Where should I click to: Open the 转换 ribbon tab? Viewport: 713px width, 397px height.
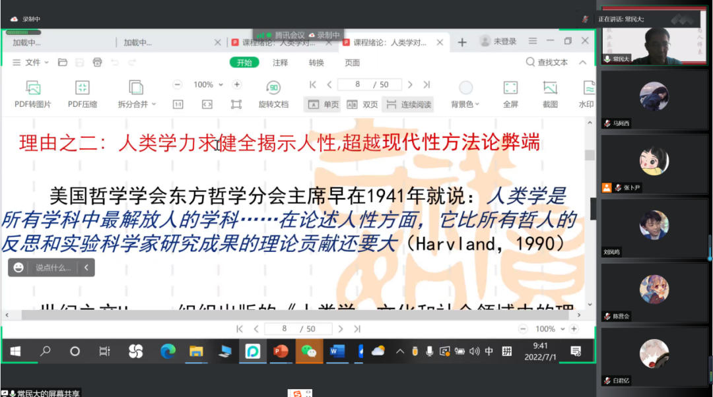click(x=316, y=63)
